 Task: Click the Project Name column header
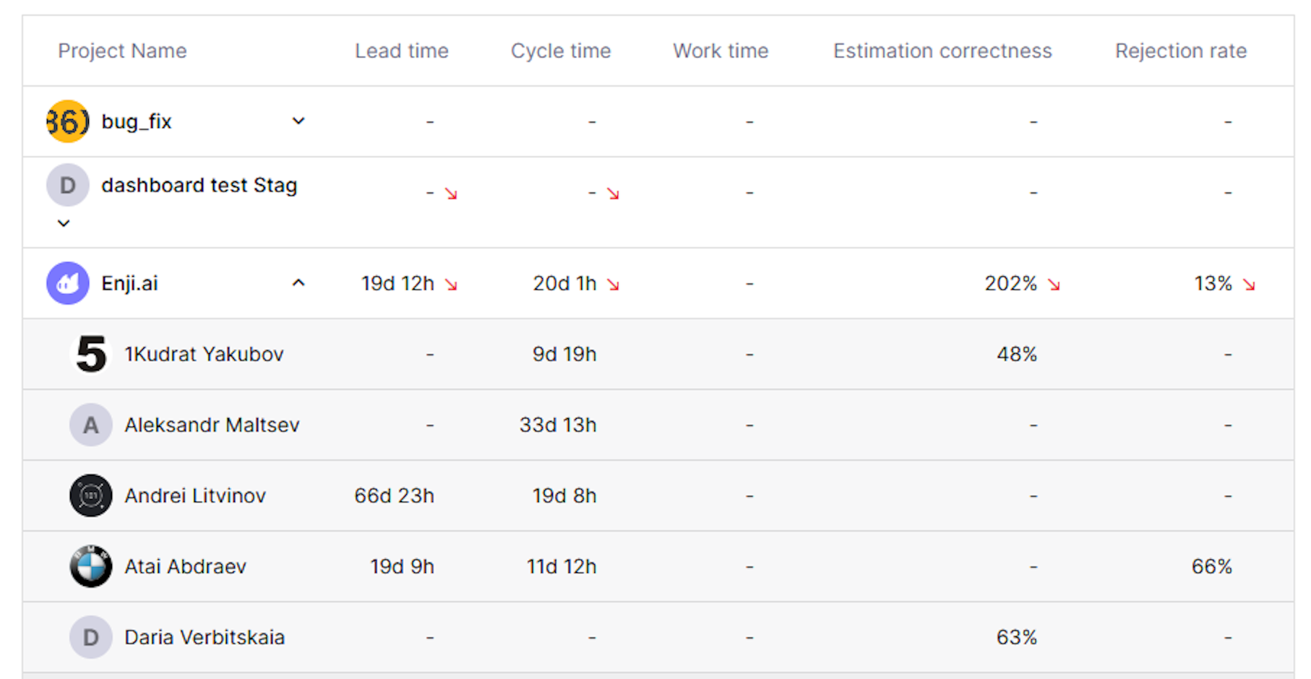pyautogui.click(x=122, y=51)
